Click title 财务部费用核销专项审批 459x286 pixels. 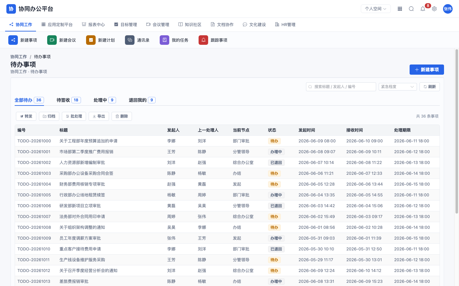coord(82,184)
